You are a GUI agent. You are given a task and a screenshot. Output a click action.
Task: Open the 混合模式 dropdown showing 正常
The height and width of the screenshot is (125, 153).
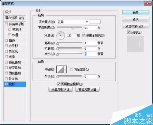pos(73,22)
